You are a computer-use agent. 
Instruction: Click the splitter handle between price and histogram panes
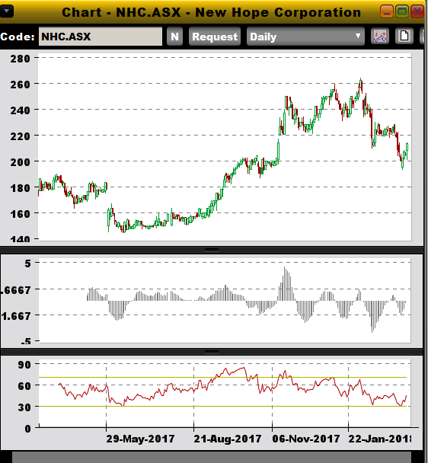(212, 250)
